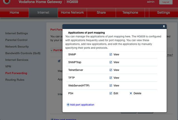Click the SNMPTrap application name
This screenshot has width=178, height=120.
pyautogui.click(x=75, y=62)
